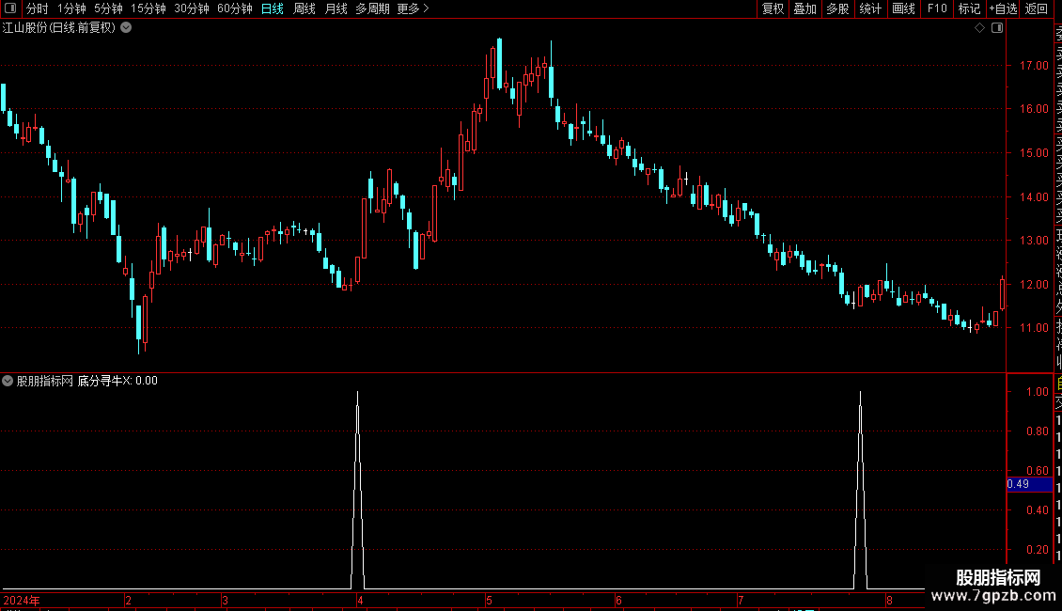Click month 3 marker on time axis
This screenshot has height=611, width=1062.
[x=225, y=600]
